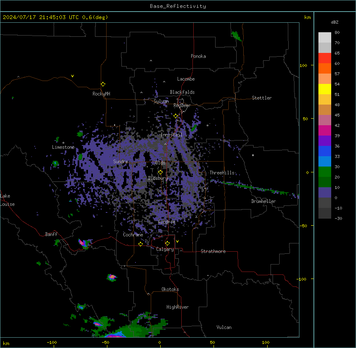Screen dimensions: 356x348
Task: Click the red 65 dBZ legend swatch
Action: pyautogui.click(x=325, y=58)
